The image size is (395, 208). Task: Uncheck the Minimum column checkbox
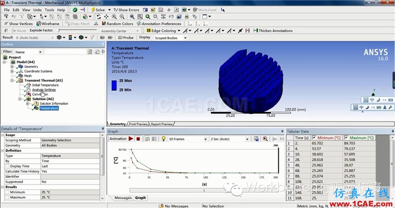click(314, 137)
